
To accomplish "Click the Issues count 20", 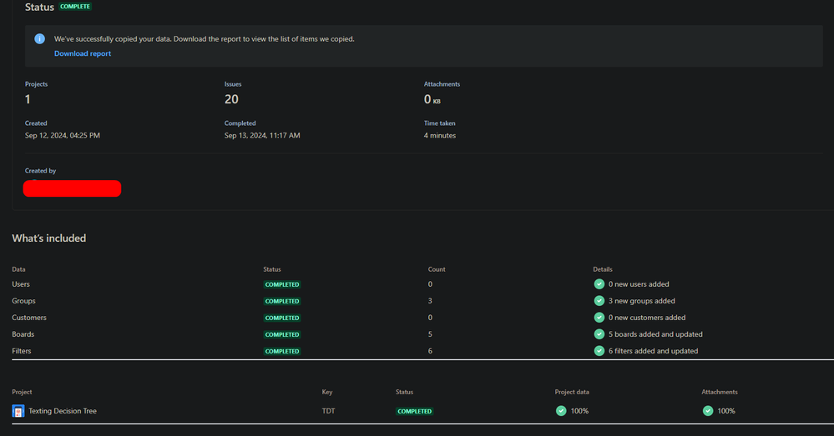I will pos(231,99).
